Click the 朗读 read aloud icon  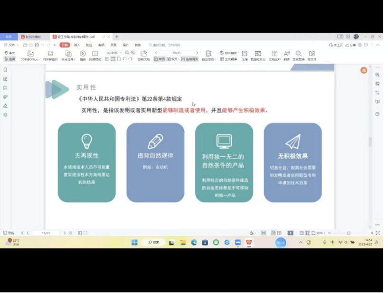click(286, 54)
